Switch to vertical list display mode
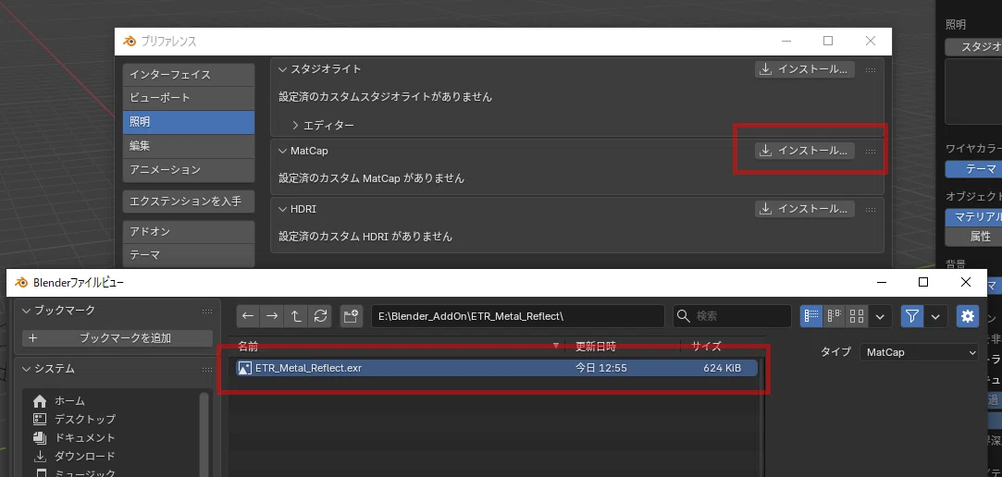This screenshot has width=1002, height=477. [x=812, y=316]
